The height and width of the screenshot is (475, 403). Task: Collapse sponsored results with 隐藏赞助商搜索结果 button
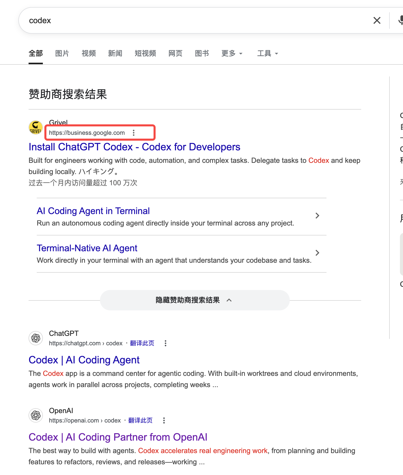(x=195, y=300)
